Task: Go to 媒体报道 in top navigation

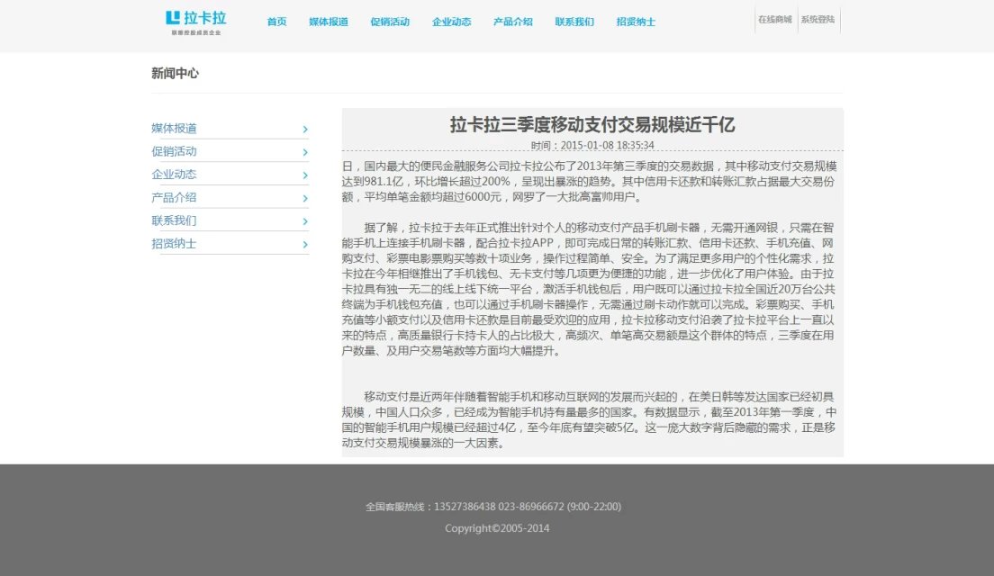Action: [328, 22]
